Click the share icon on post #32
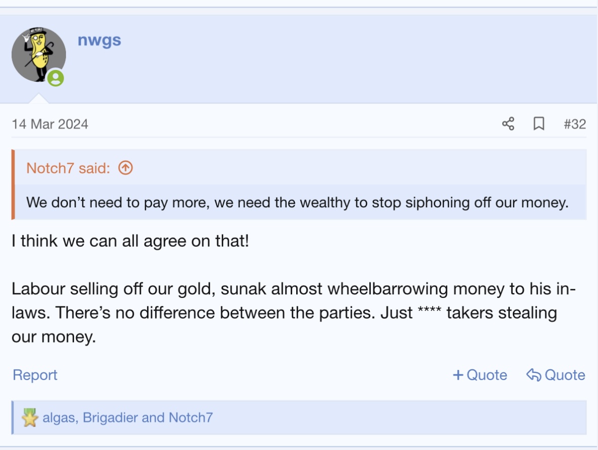 coord(508,124)
